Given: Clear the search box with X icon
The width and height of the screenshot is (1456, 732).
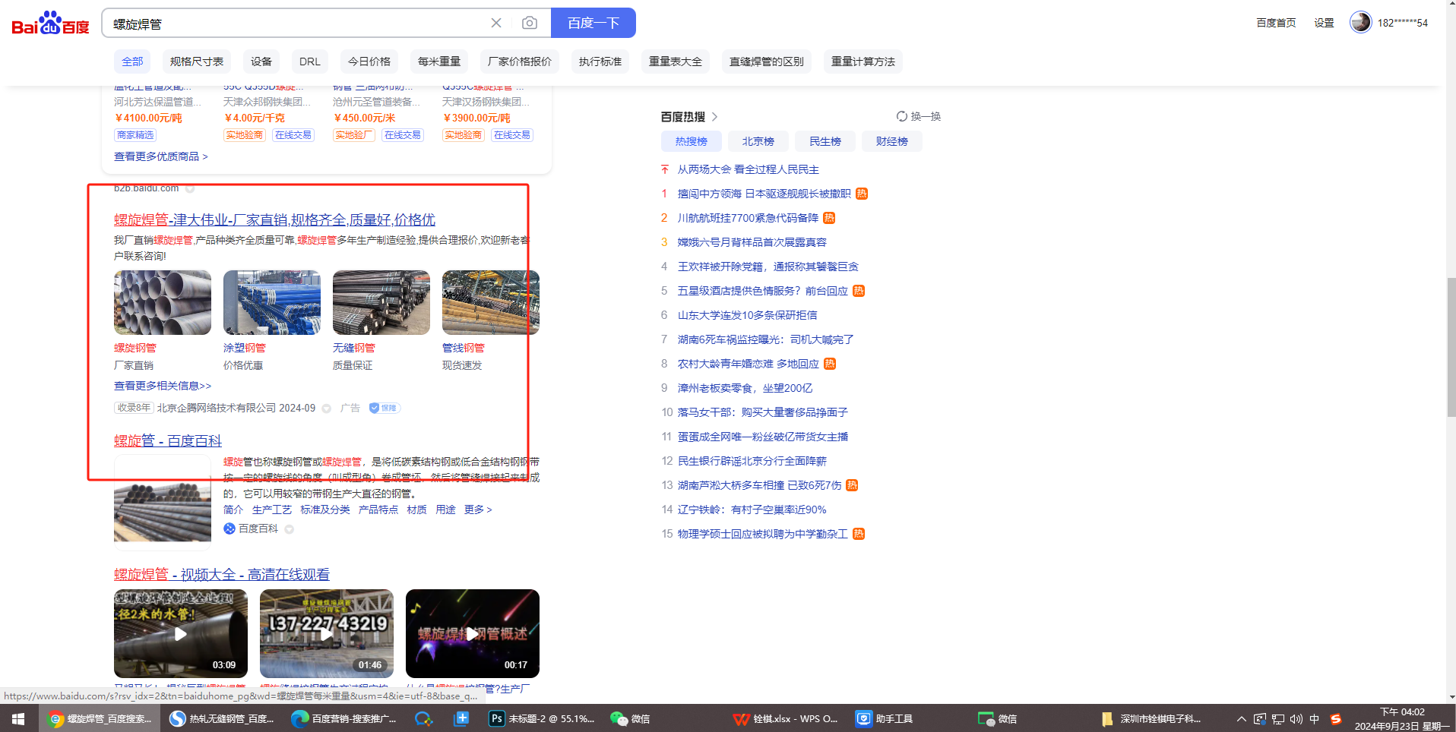Looking at the screenshot, I should click(496, 24).
